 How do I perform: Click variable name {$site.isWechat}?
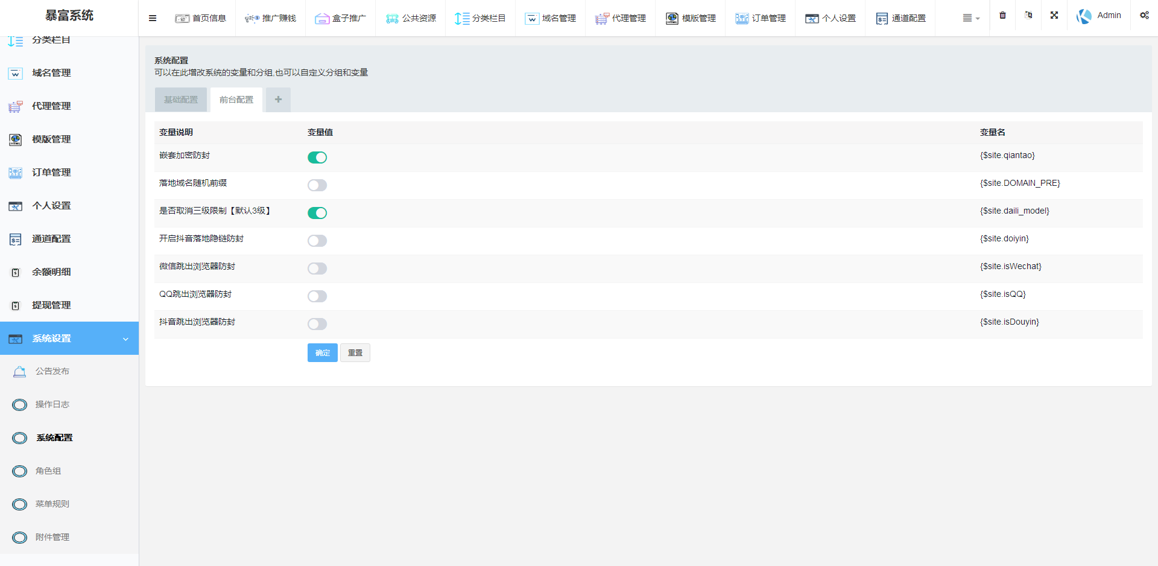(x=1011, y=267)
